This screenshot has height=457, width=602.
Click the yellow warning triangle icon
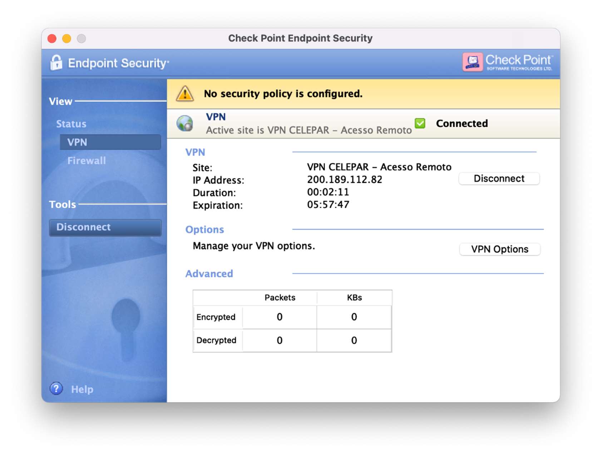tap(185, 94)
